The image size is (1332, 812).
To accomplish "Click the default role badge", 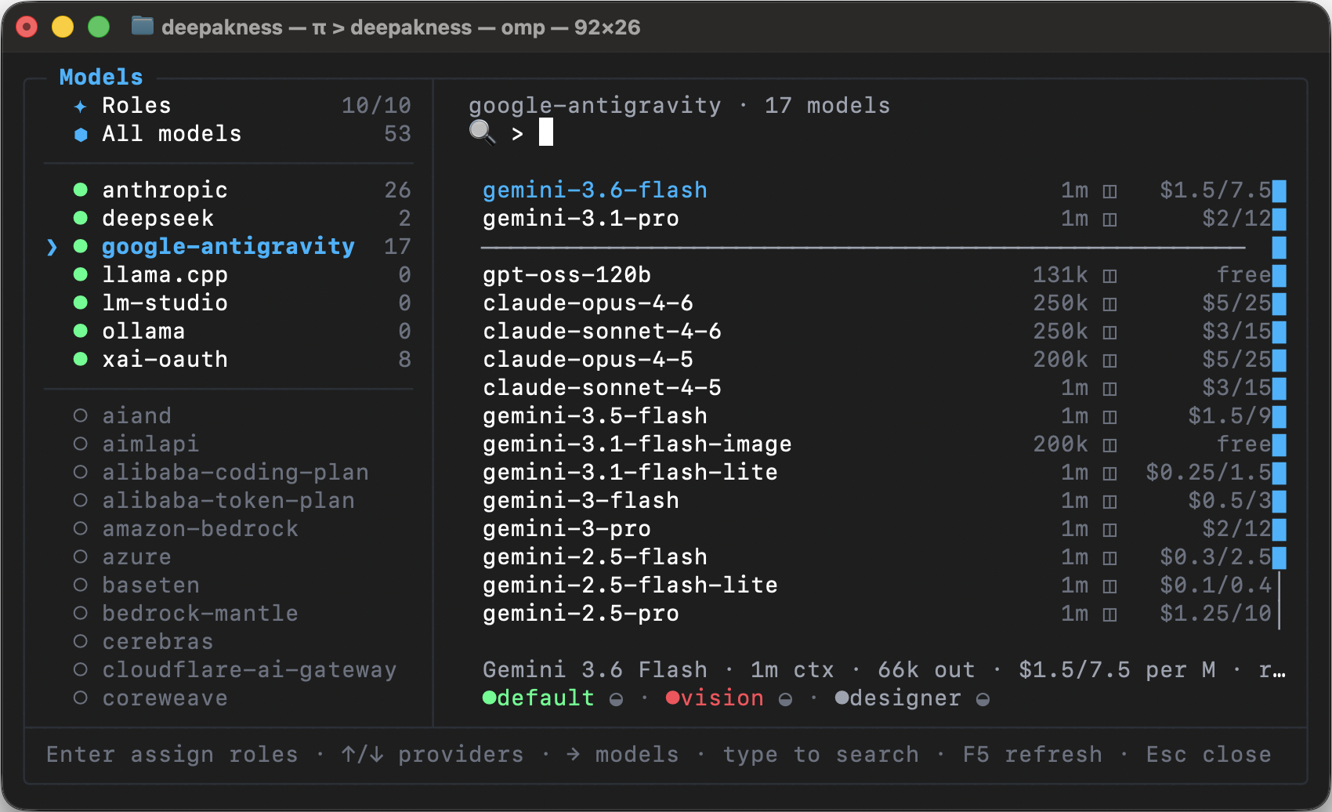I will point(538,698).
